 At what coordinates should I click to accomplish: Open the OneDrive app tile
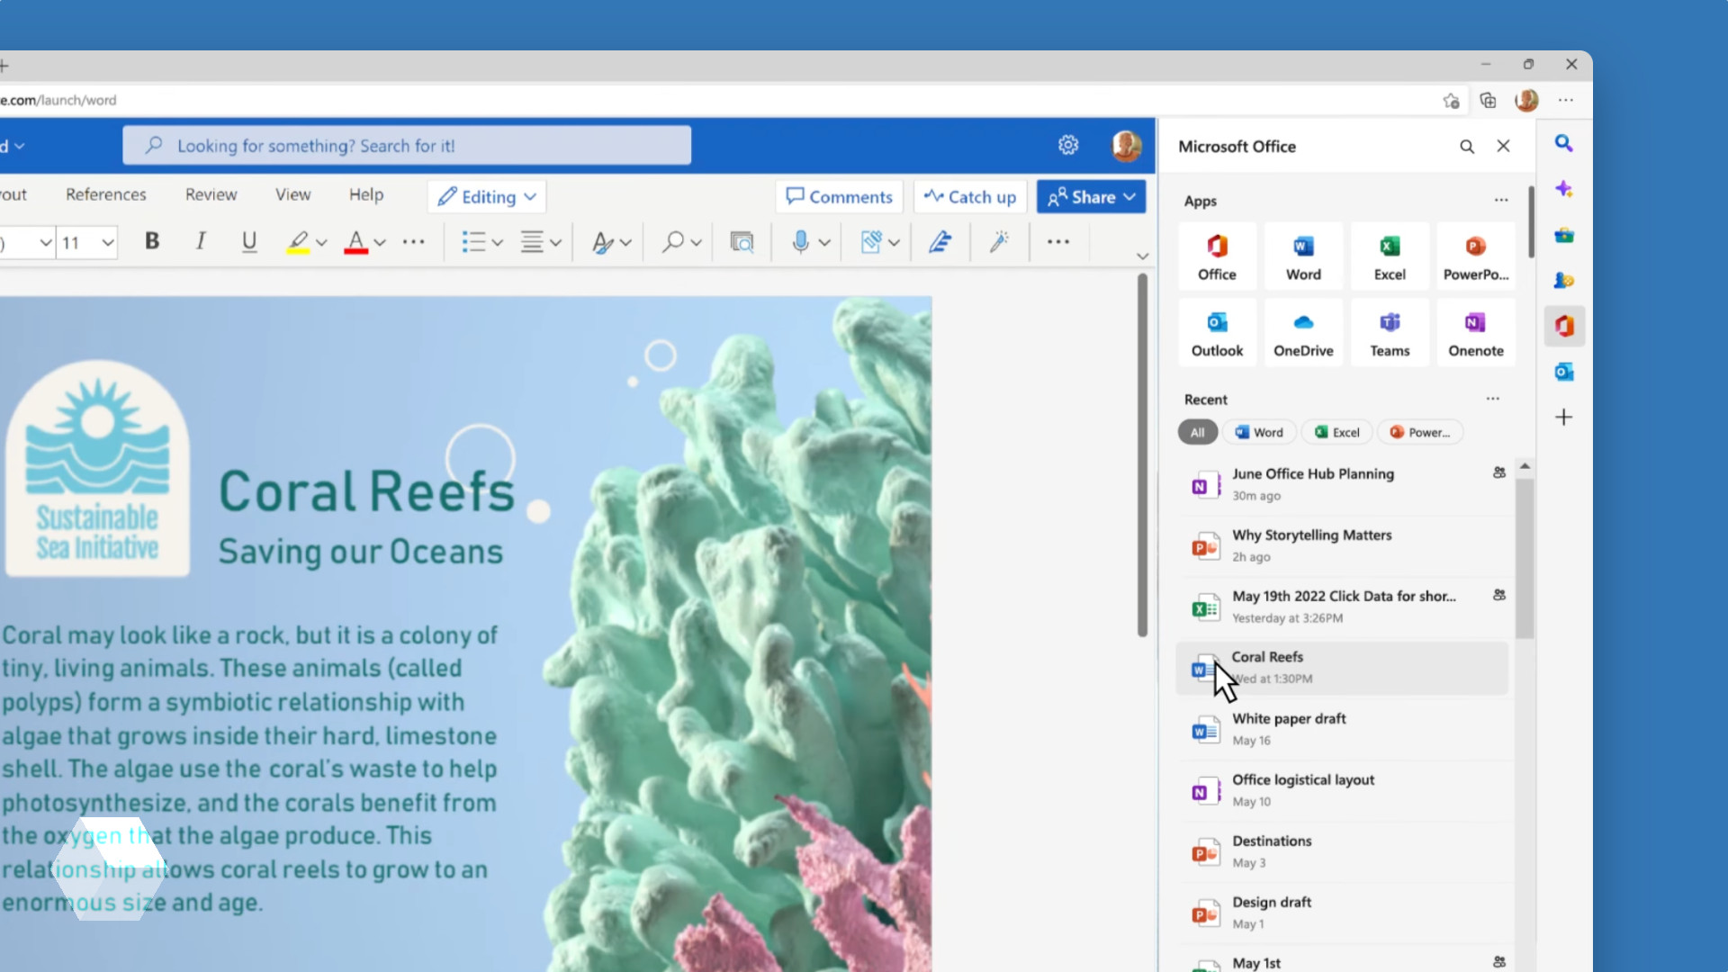1302,334
